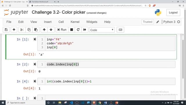
Task: Open the Cell menu
Action: coord(61,22)
